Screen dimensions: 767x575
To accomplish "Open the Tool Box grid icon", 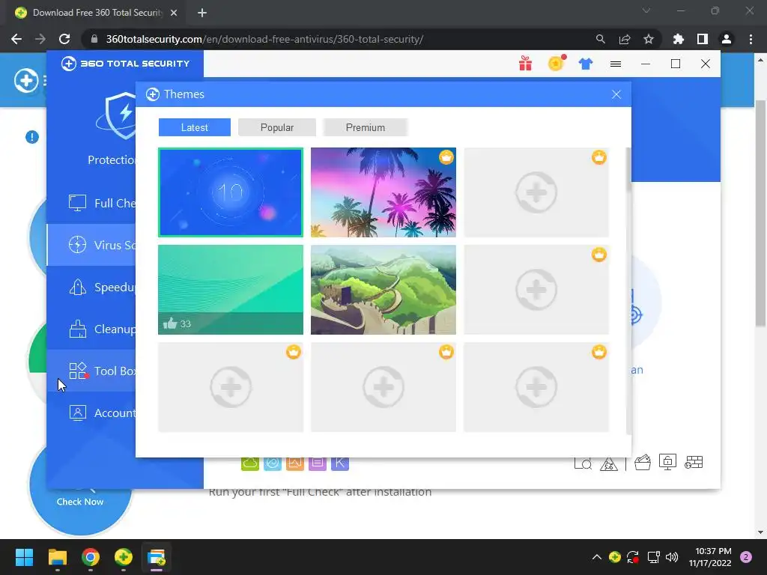I will pos(78,371).
